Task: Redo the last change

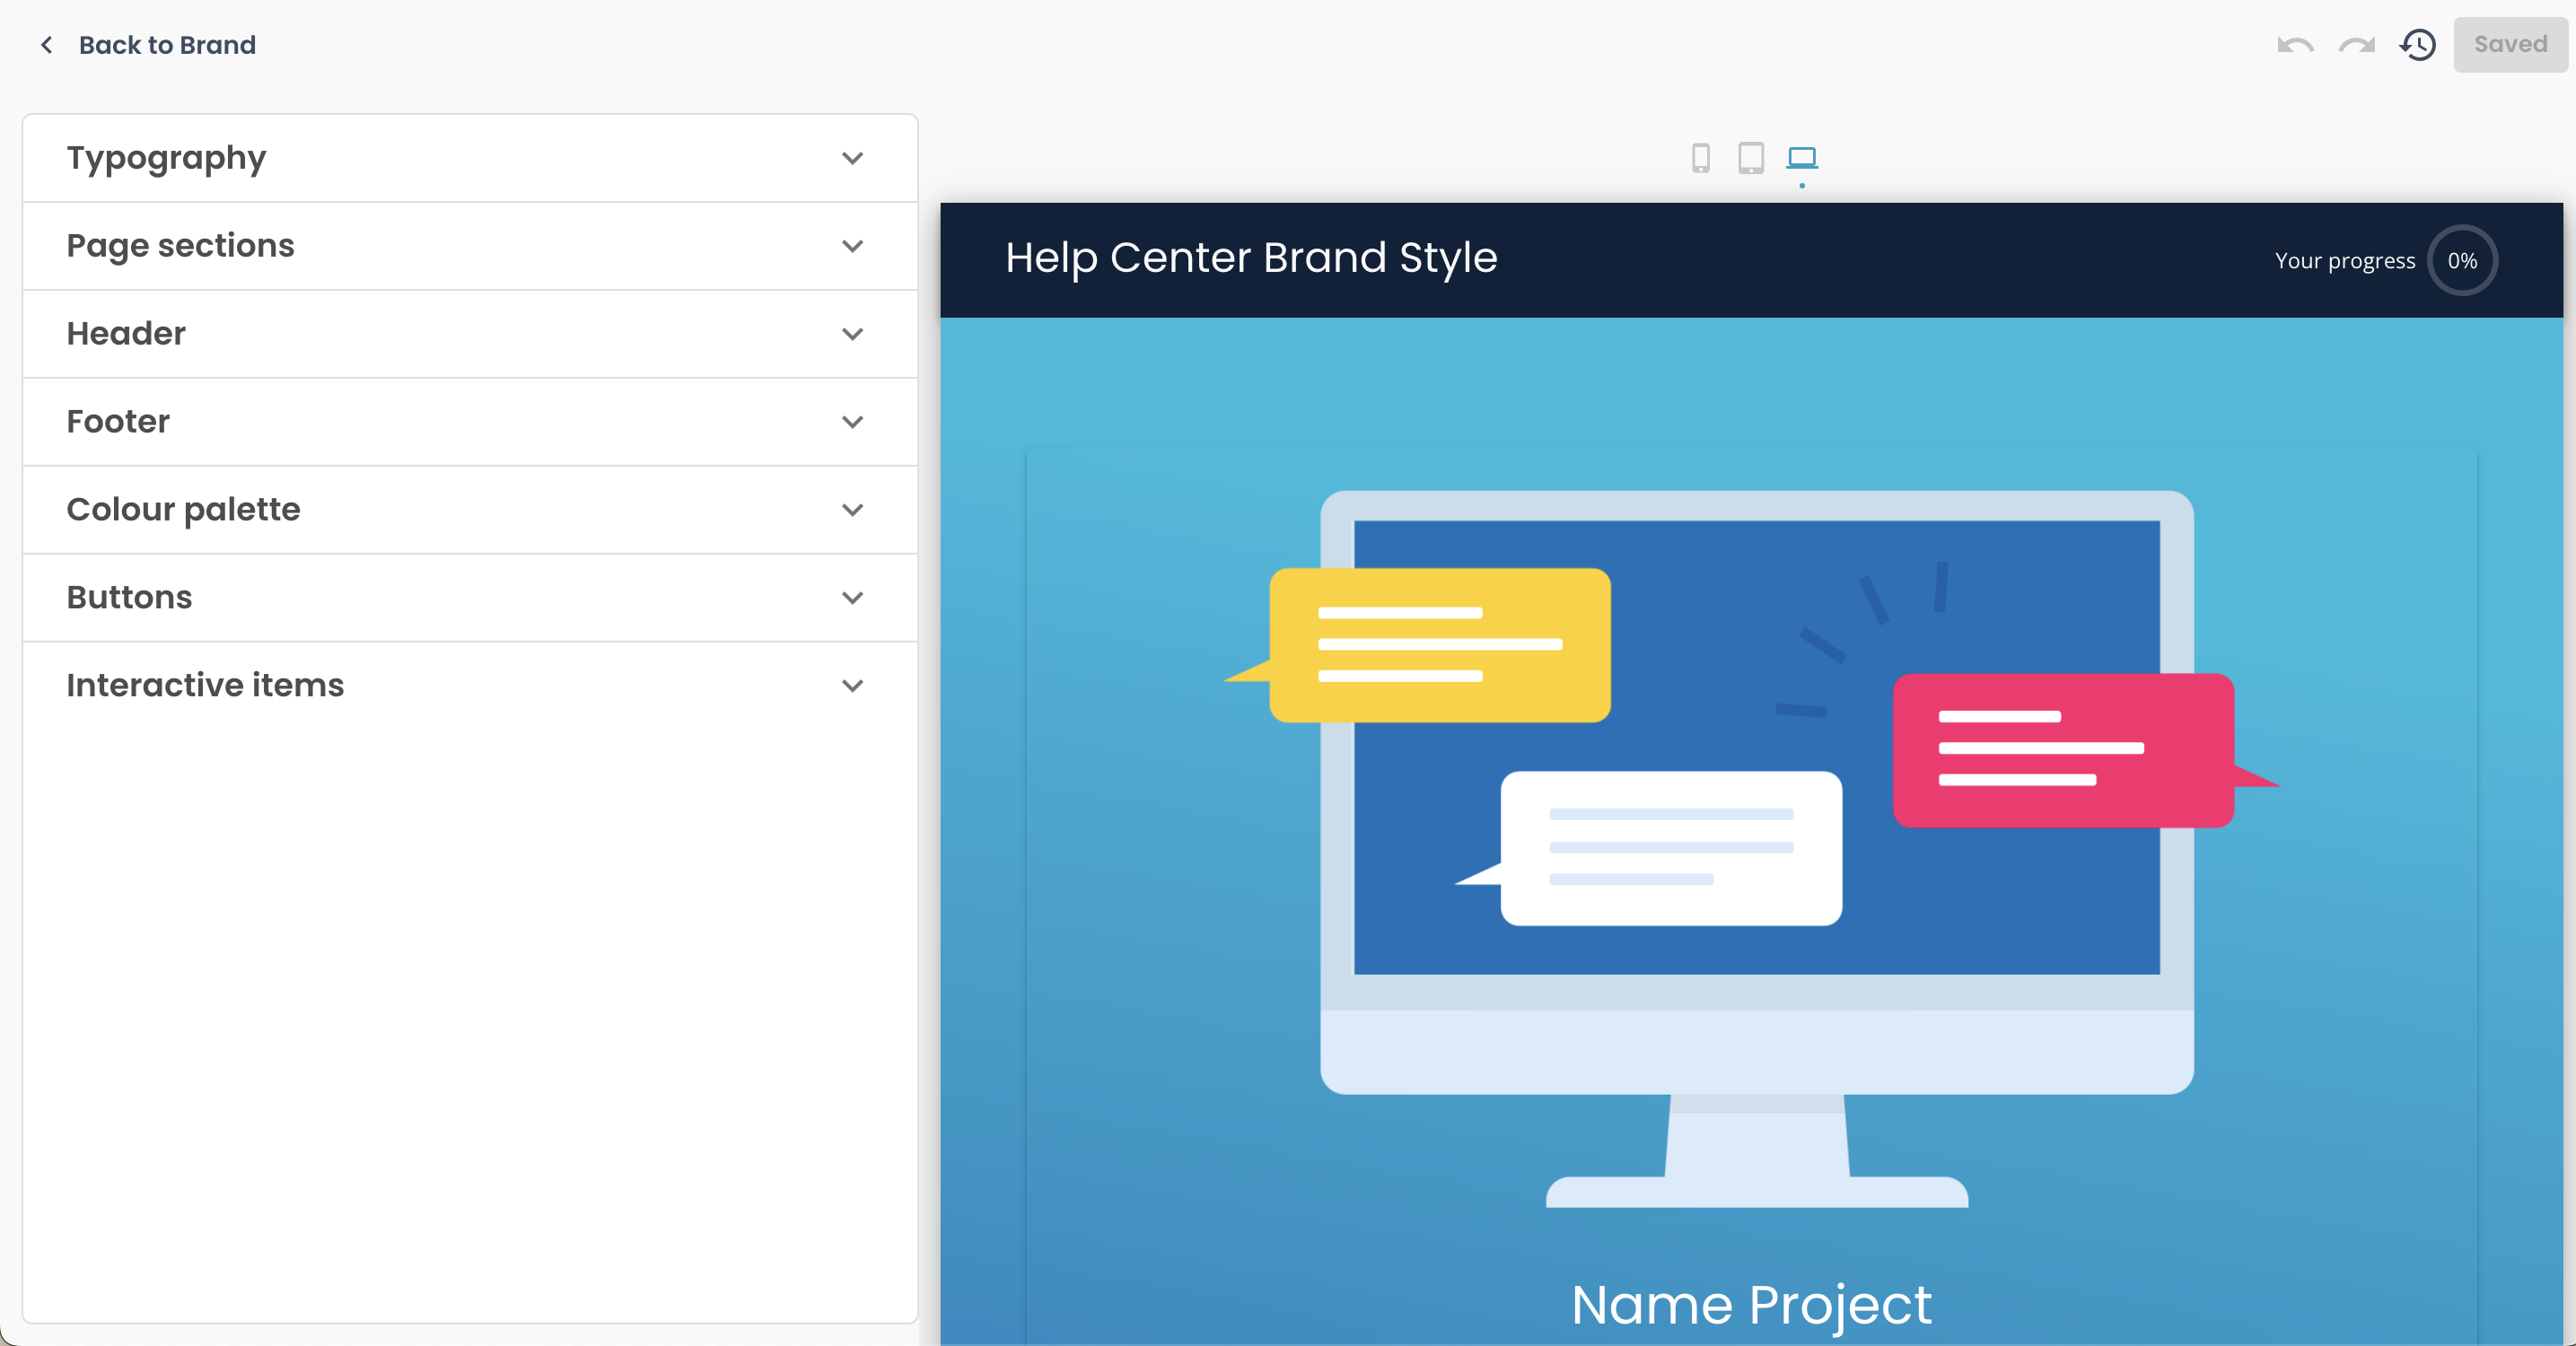Action: 2356,45
